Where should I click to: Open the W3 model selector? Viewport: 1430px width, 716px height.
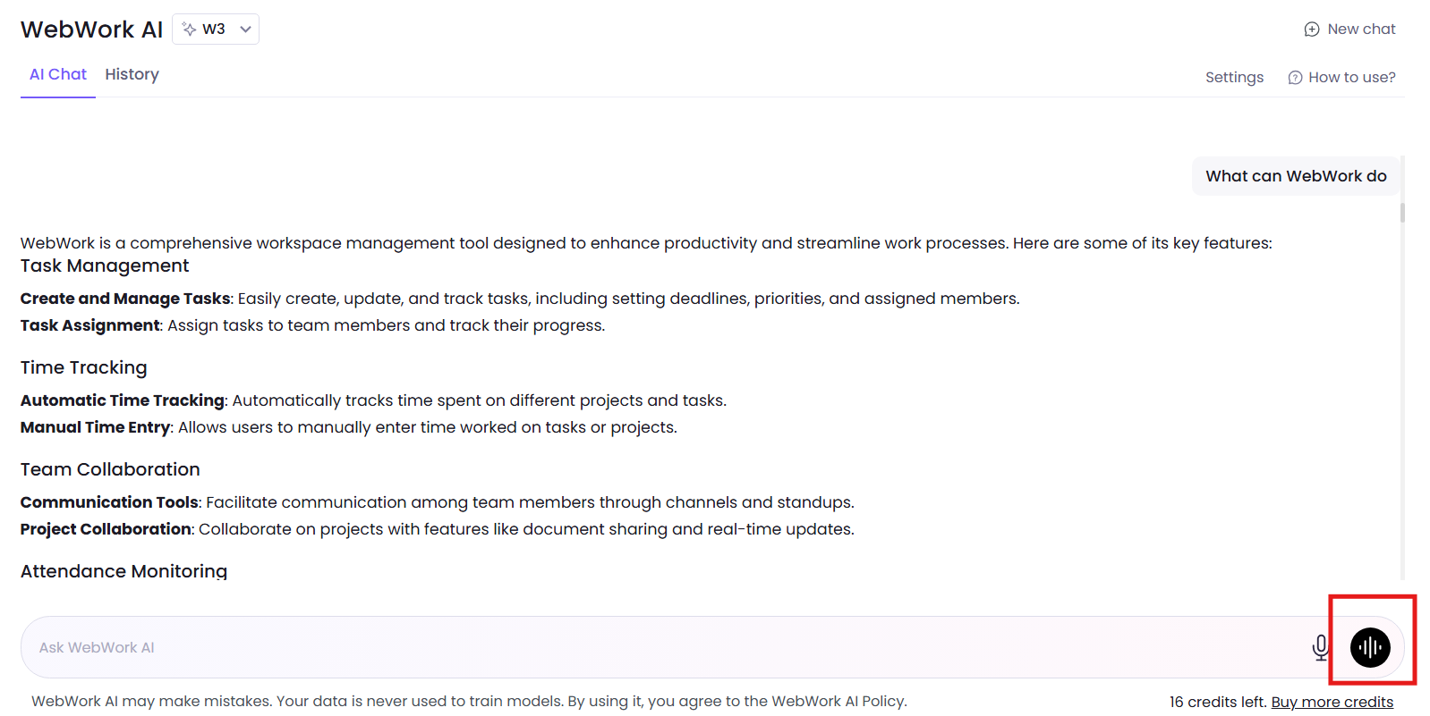216,29
